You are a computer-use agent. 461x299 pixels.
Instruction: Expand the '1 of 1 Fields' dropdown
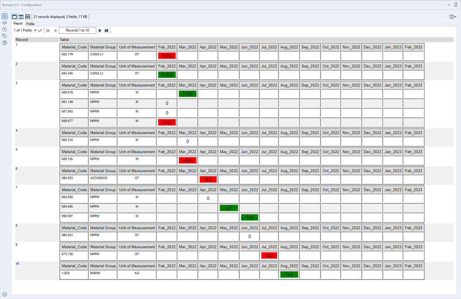click(x=35, y=31)
